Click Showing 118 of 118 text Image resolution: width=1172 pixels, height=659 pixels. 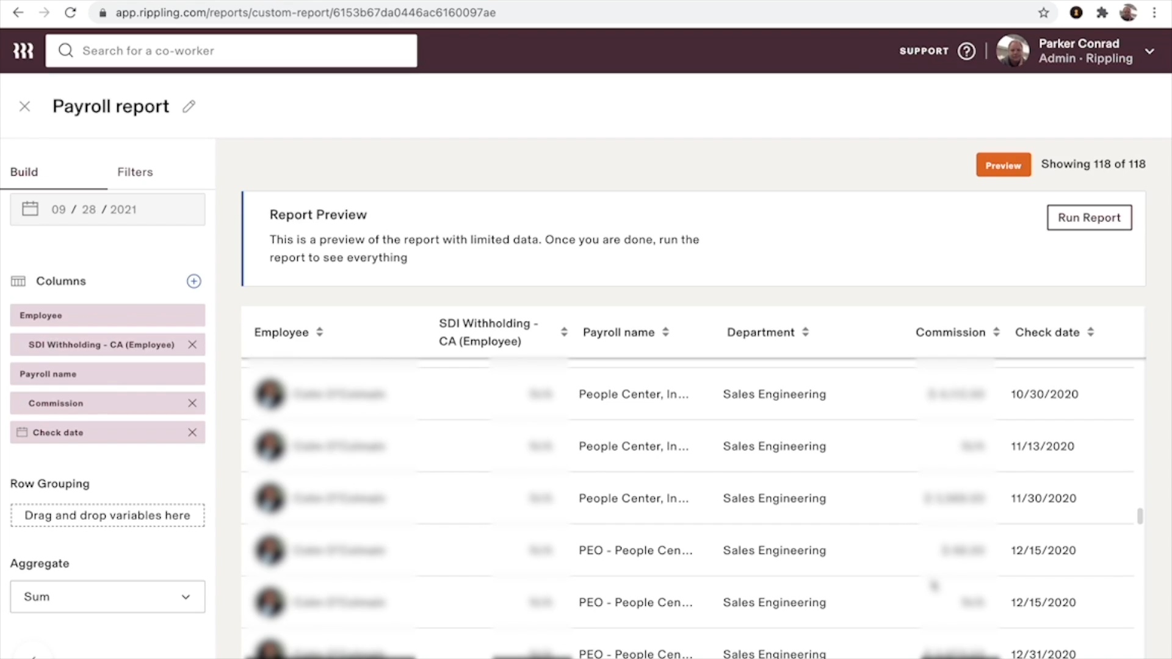pos(1093,164)
